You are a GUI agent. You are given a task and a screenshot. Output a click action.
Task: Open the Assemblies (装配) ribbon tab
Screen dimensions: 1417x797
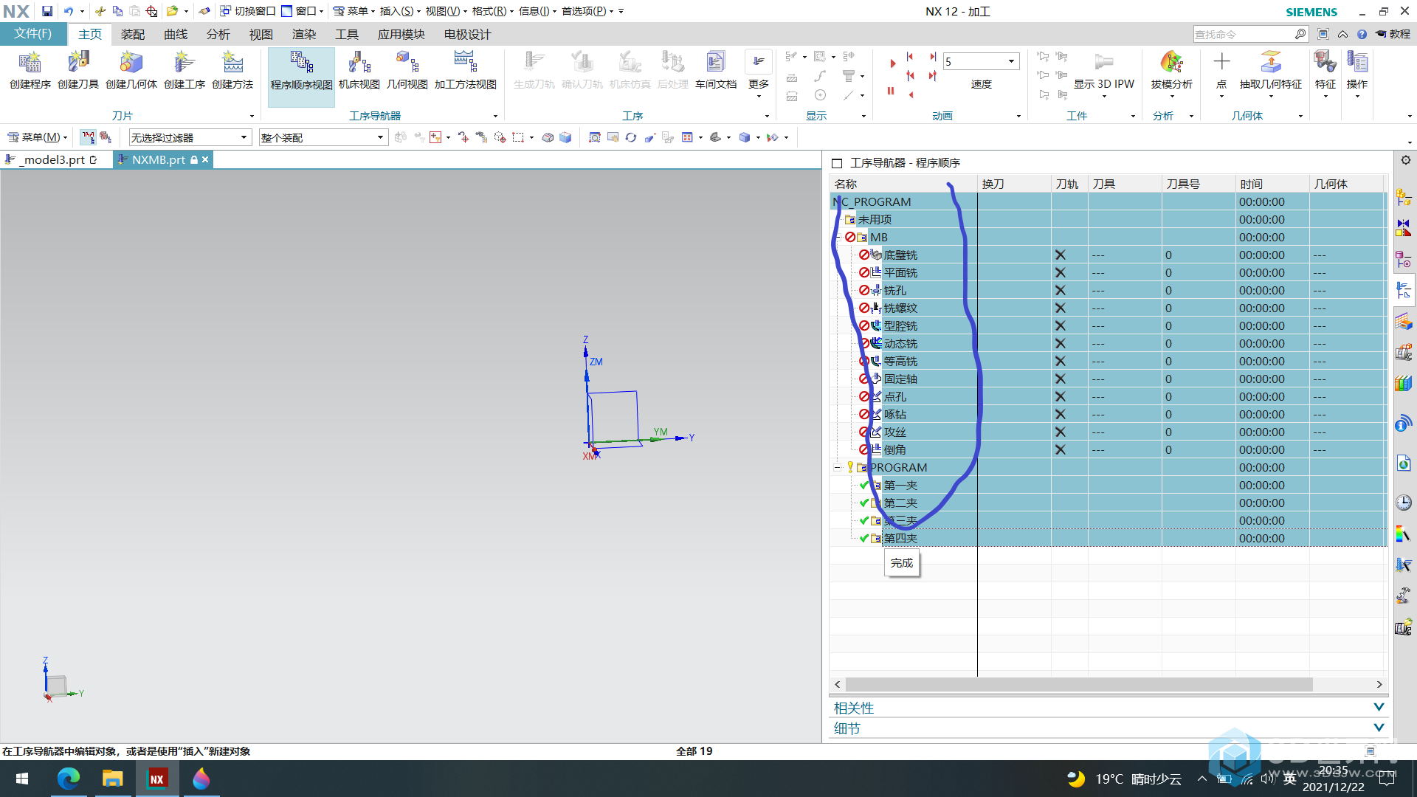click(133, 34)
